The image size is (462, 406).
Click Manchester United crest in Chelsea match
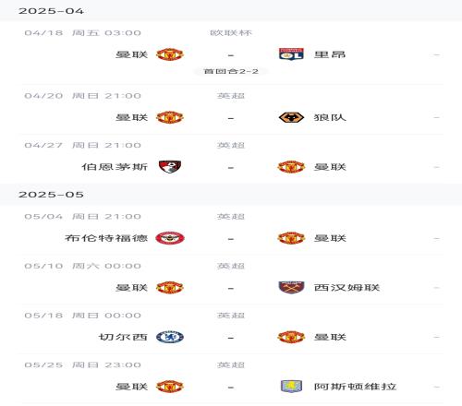[x=291, y=337]
